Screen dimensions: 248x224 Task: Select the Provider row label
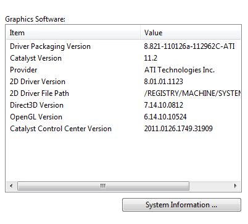click(x=23, y=70)
